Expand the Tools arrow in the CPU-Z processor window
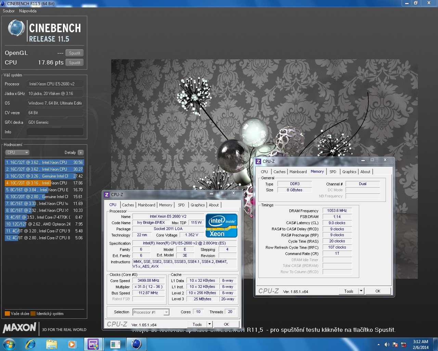 209,324
